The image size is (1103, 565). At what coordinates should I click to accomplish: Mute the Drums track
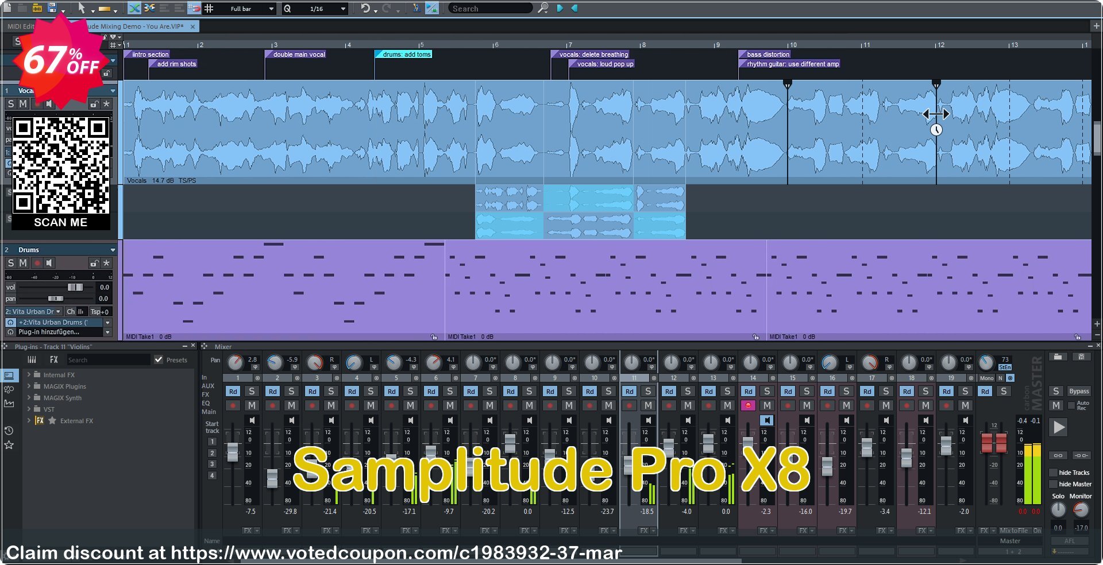pos(23,263)
